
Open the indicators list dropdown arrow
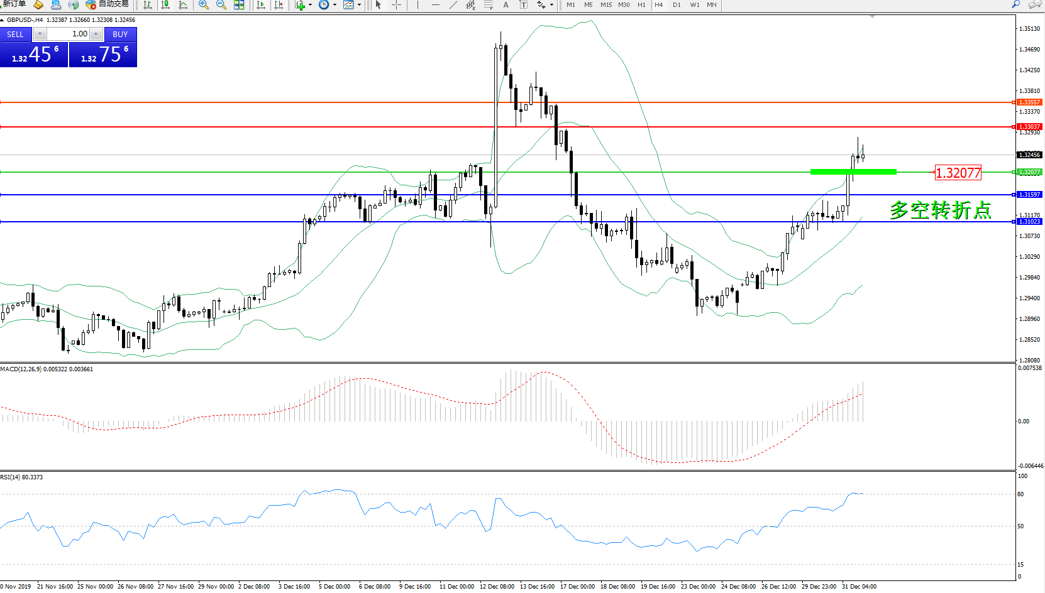pos(310,5)
